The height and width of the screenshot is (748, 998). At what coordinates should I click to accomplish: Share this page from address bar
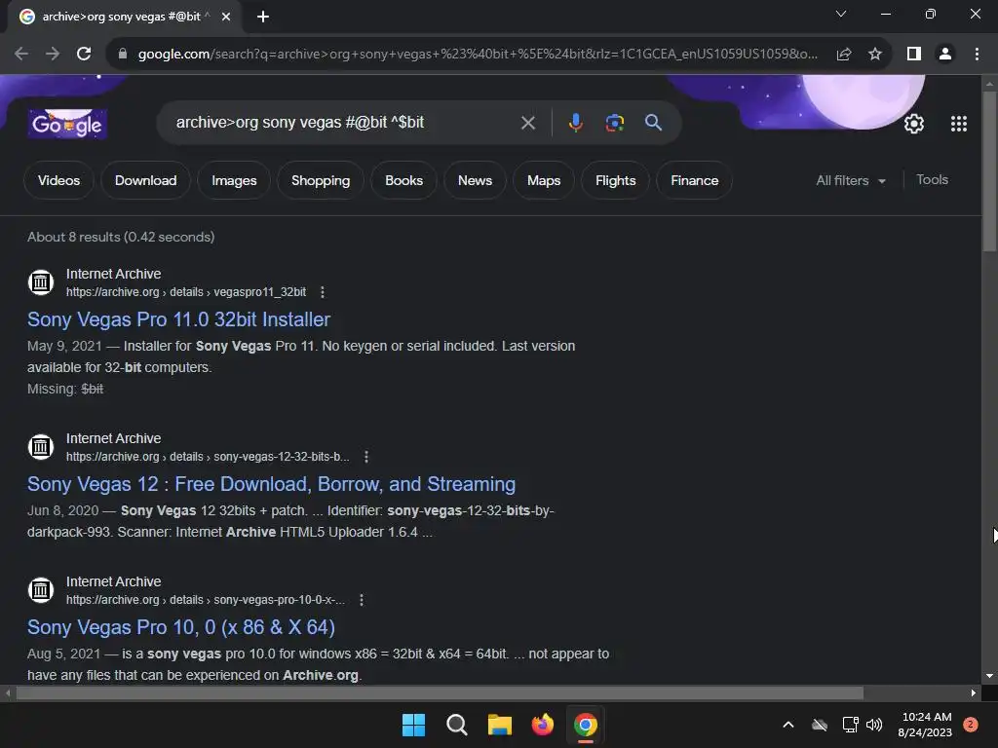tap(844, 55)
